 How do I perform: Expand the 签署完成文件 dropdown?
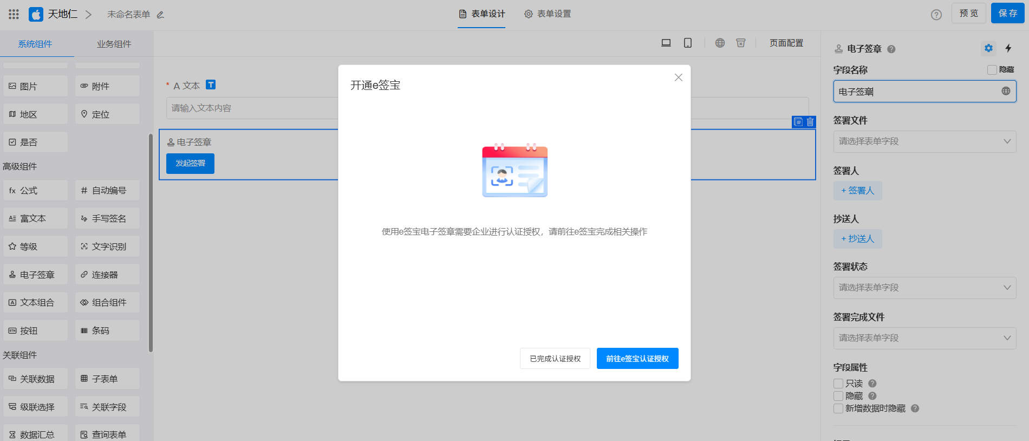[924, 338]
